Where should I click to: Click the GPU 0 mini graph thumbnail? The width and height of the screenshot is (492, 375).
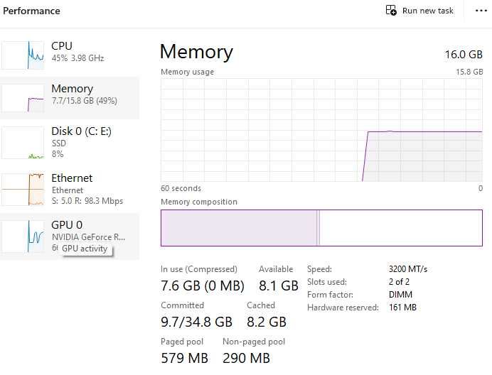23,237
